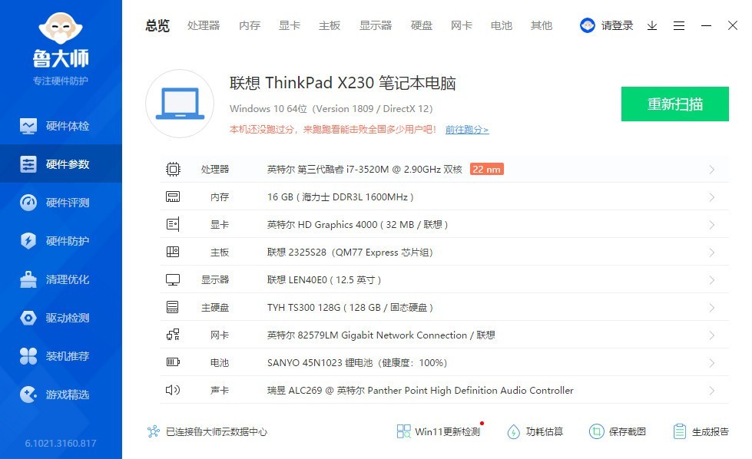The width and height of the screenshot is (752, 459).
Task: Open 硬件防护 from the sidebar
Action: [61, 241]
